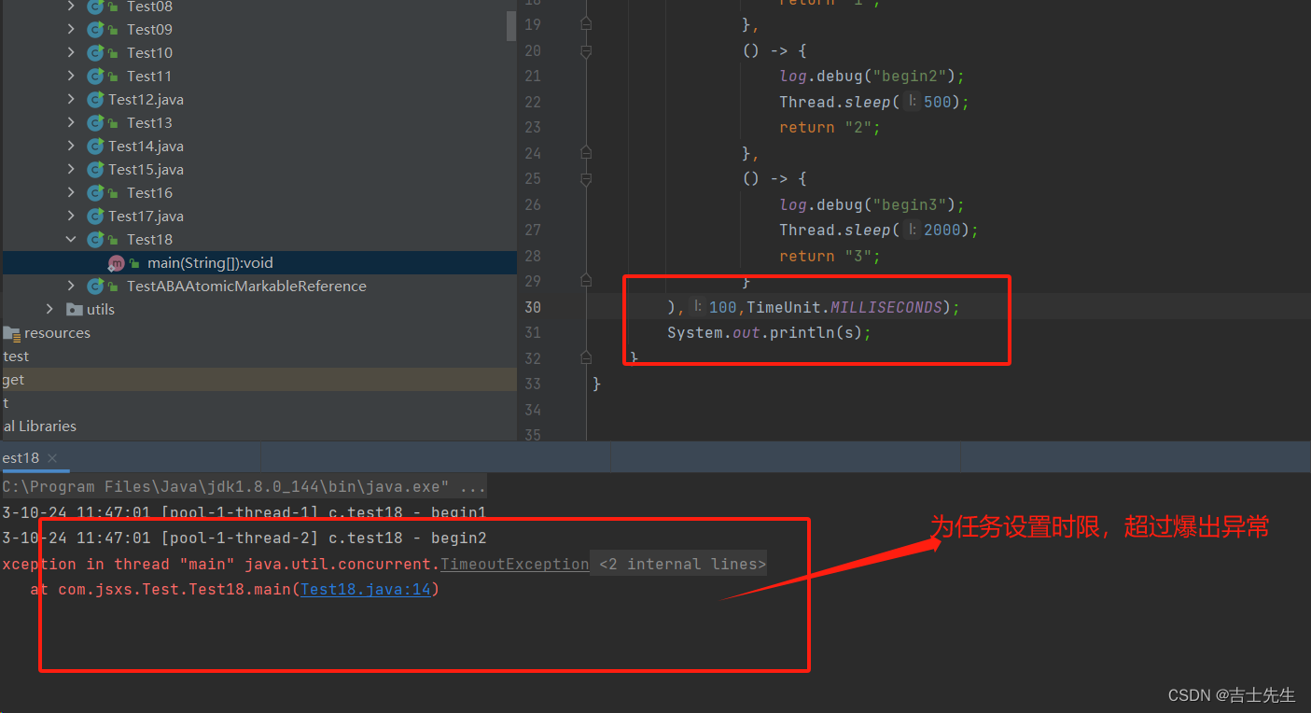Viewport: 1311px width, 713px height.
Task: Expand the Test12.java tree node
Action: pos(71,99)
